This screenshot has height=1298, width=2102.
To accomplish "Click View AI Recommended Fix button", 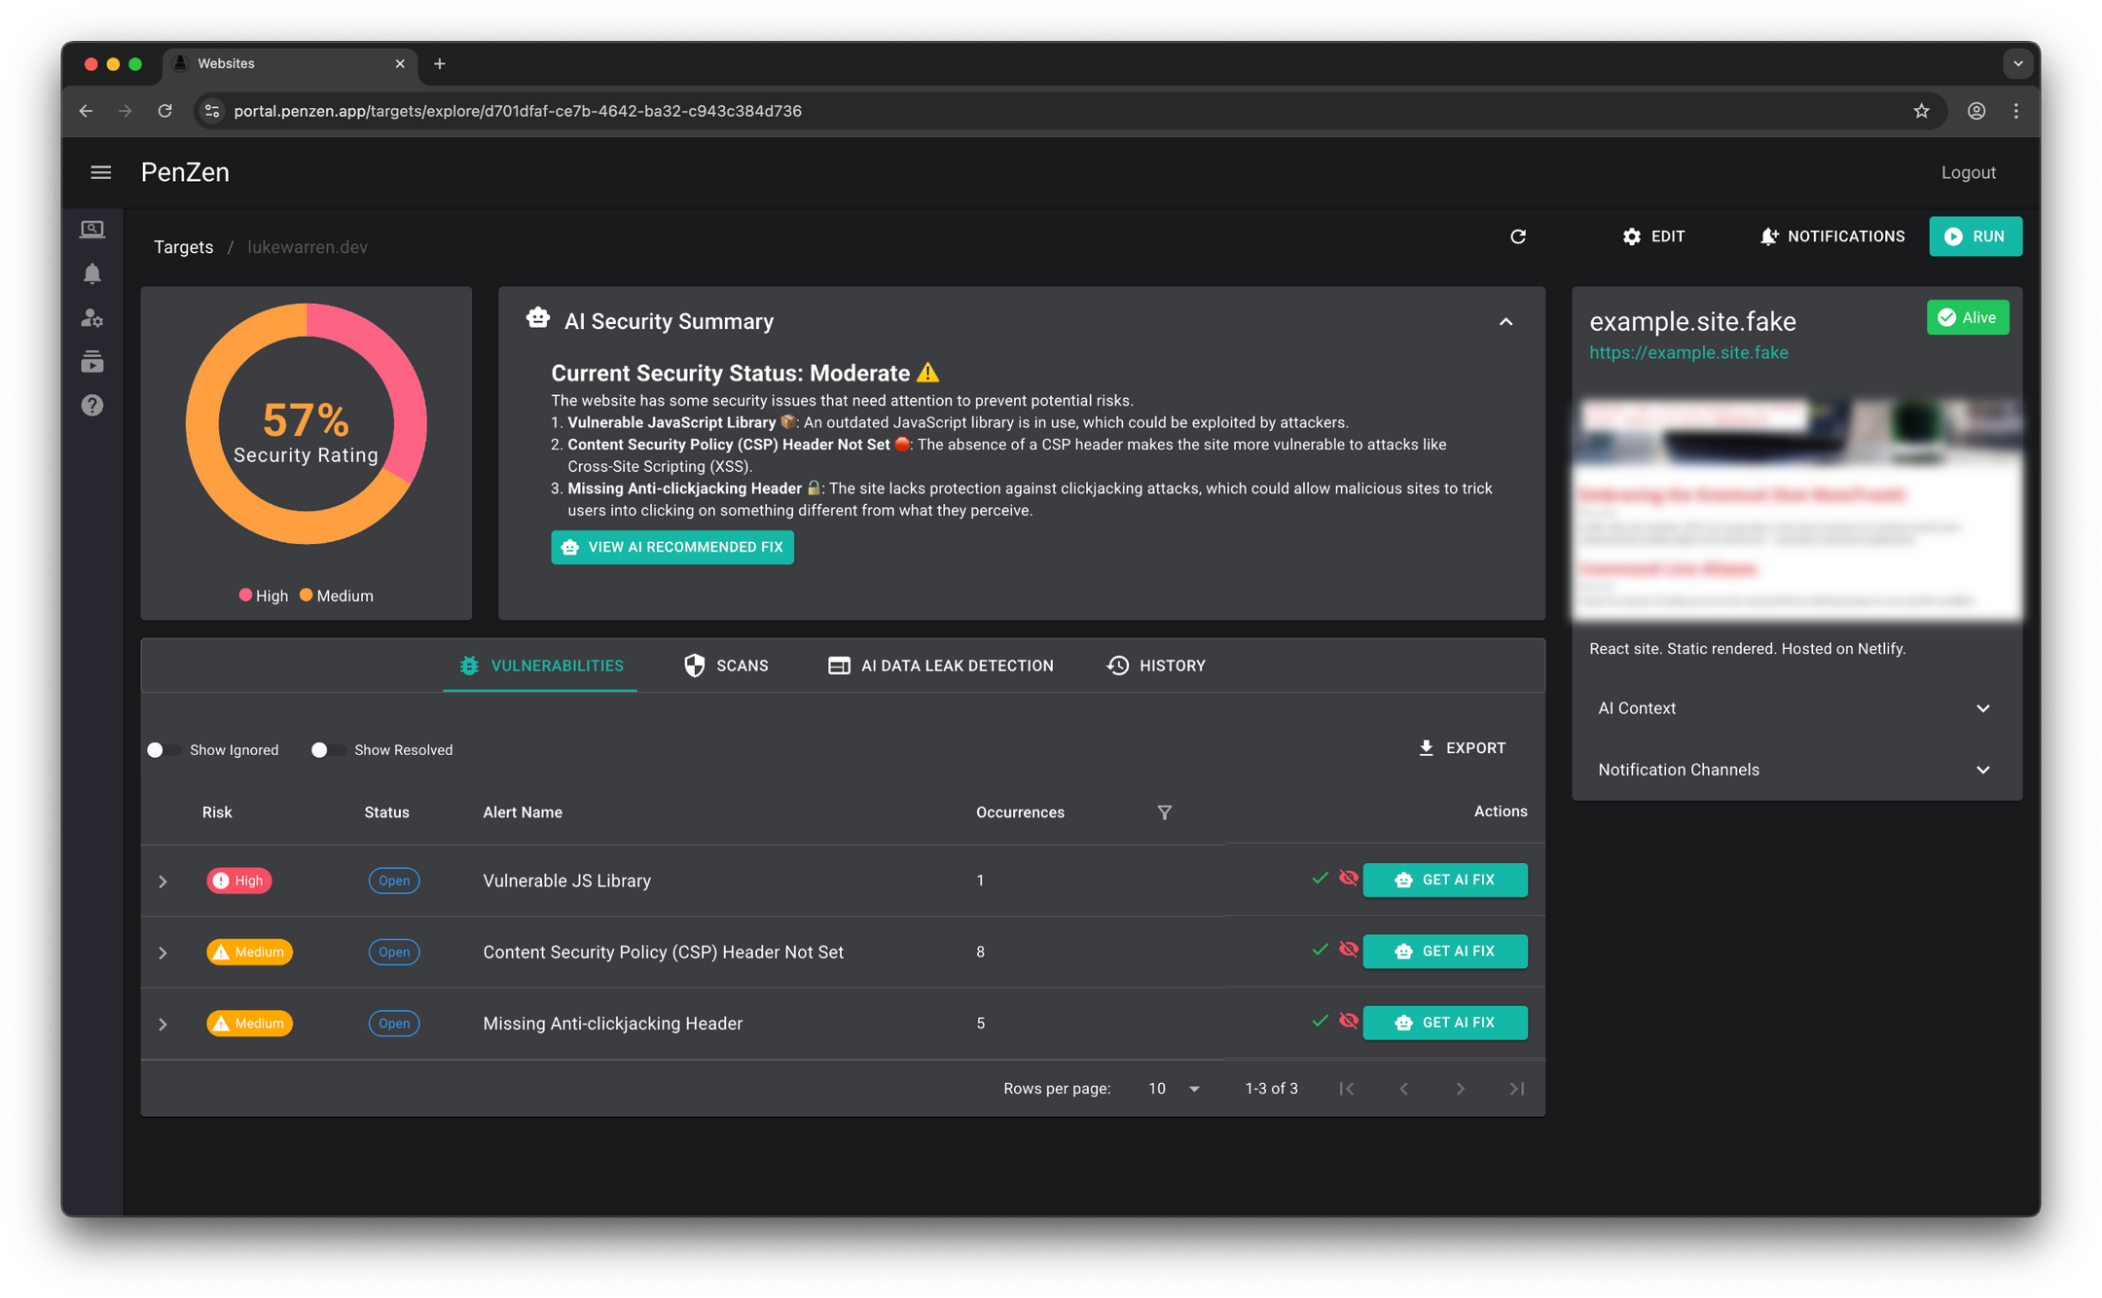I will [x=671, y=547].
